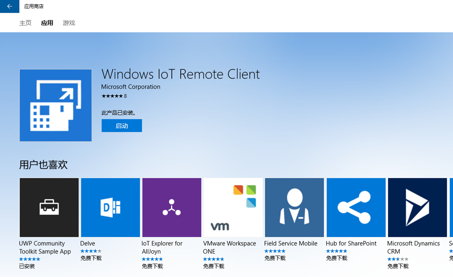Click the Windows IoT Remote Client app icon
The height and width of the screenshot is (277, 453).
pos(55,105)
